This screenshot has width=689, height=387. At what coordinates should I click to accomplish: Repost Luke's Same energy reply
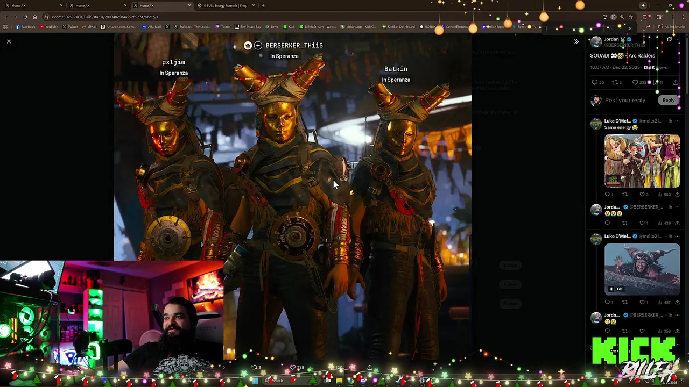click(625, 195)
